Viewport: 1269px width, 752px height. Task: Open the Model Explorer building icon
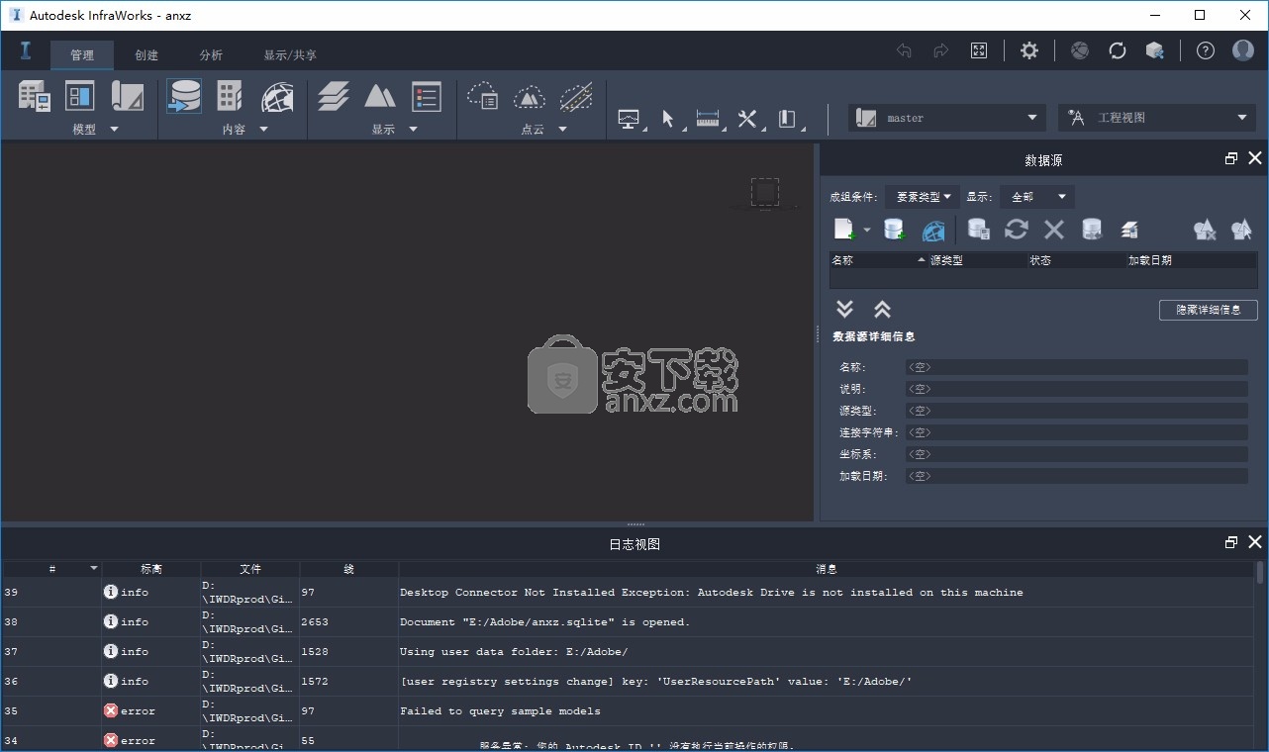pyautogui.click(x=34, y=96)
